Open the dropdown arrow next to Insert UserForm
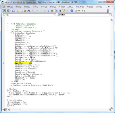 11,11
